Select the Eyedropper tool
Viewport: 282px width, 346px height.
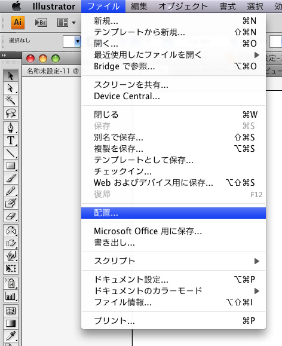coord(11,336)
